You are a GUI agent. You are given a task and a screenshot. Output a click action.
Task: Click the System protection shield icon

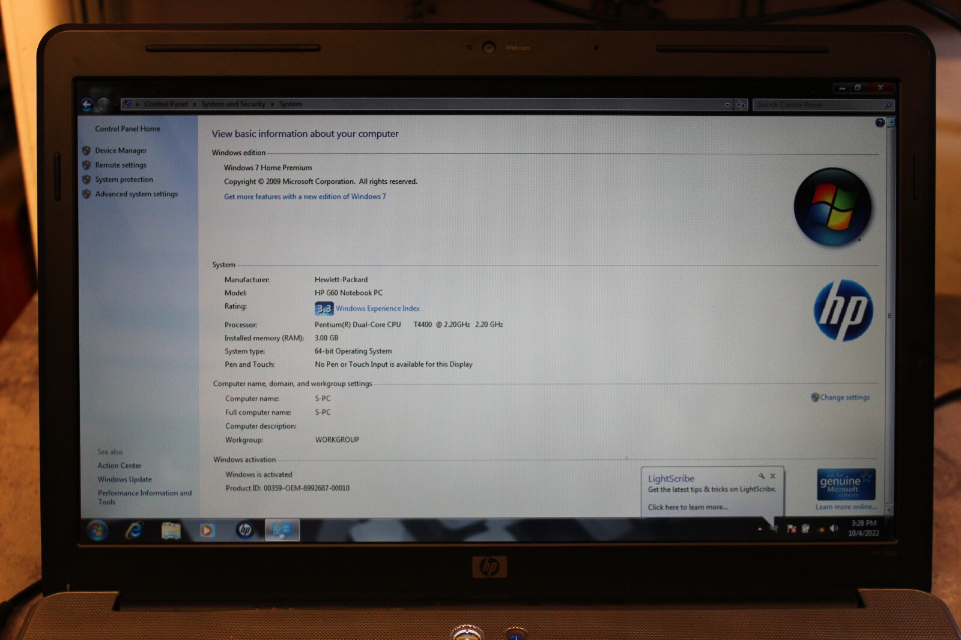click(x=86, y=180)
